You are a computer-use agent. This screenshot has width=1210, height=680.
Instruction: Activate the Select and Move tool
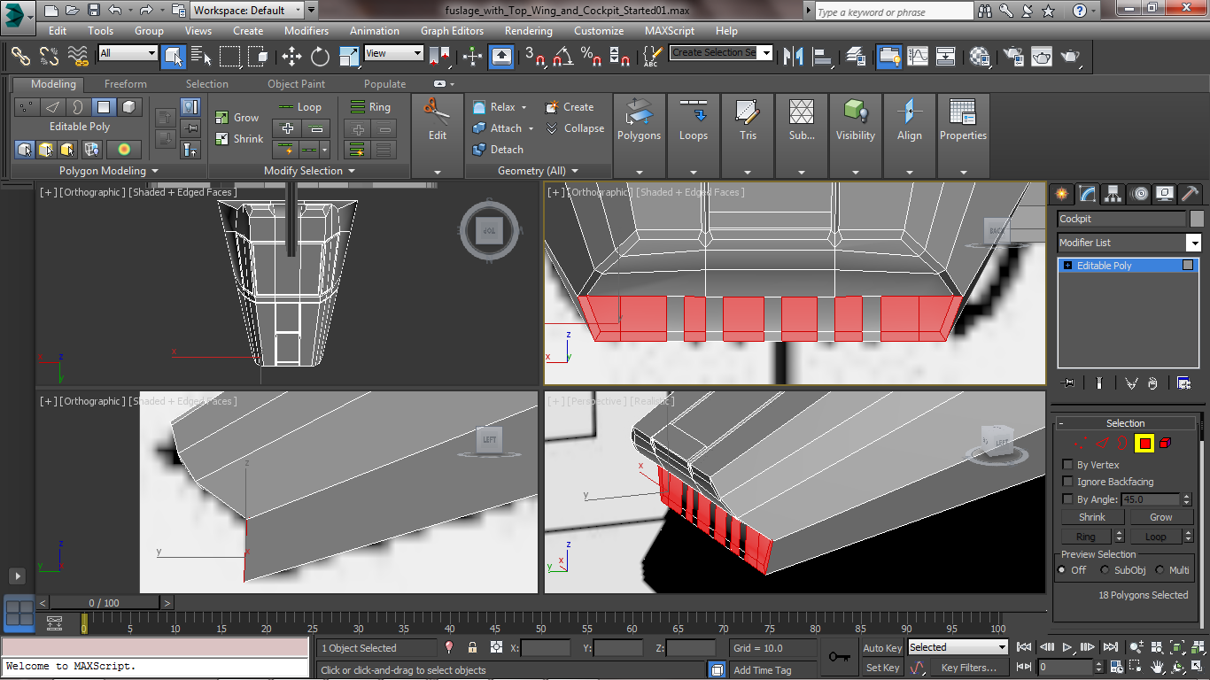tap(292, 56)
